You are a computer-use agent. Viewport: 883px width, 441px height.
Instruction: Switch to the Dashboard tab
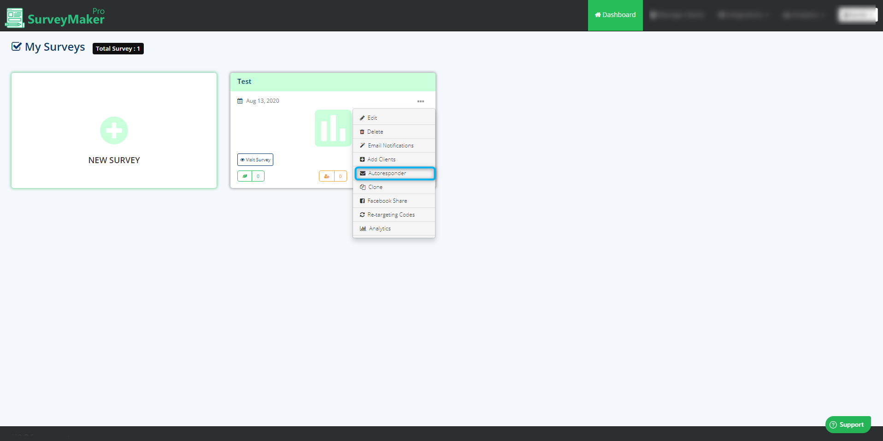[615, 15]
